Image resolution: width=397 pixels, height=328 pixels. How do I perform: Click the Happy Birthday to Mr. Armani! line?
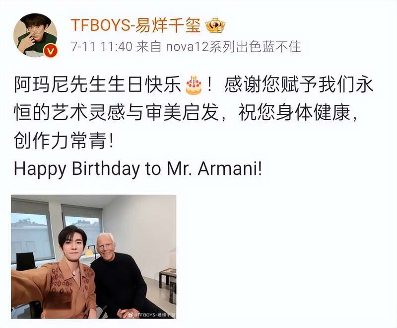point(138,169)
